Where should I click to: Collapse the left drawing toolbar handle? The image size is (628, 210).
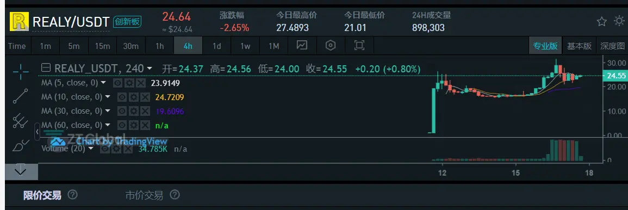click(38, 132)
